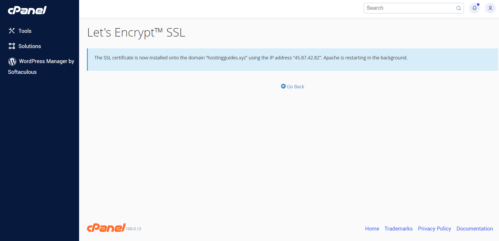Click the Let's Encrypt SSL heading

pos(136,33)
